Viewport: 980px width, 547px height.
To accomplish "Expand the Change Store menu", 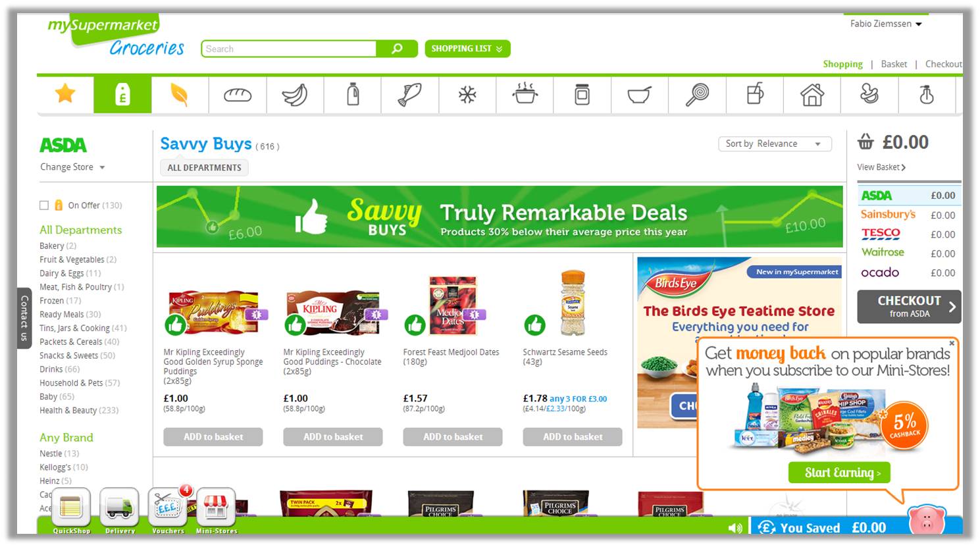I will click(x=72, y=167).
